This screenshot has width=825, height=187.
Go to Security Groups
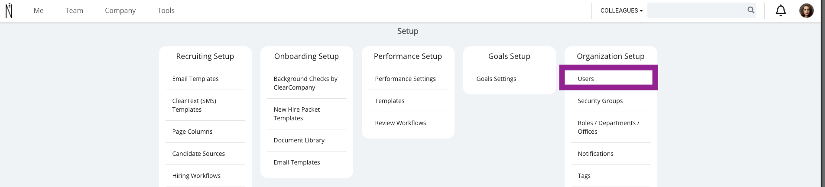(x=600, y=101)
